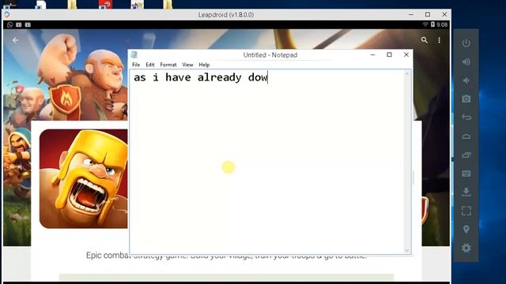
Task: Maximize the Notepad window
Action: coord(390,54)
